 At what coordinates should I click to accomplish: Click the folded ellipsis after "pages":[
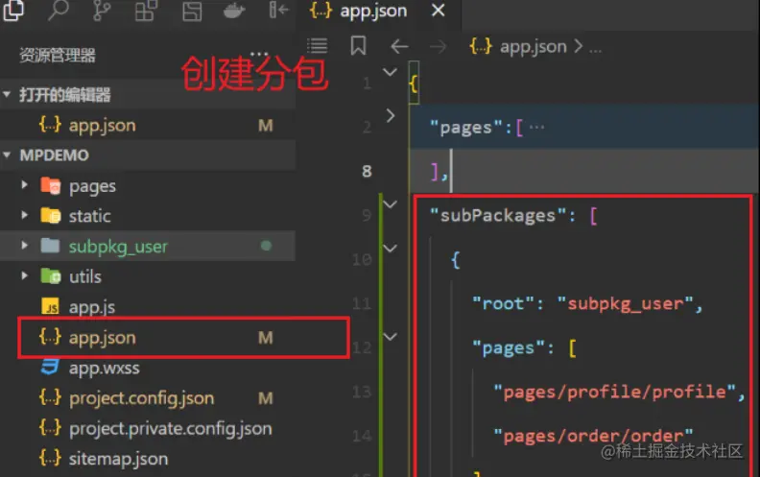[537, 127]
